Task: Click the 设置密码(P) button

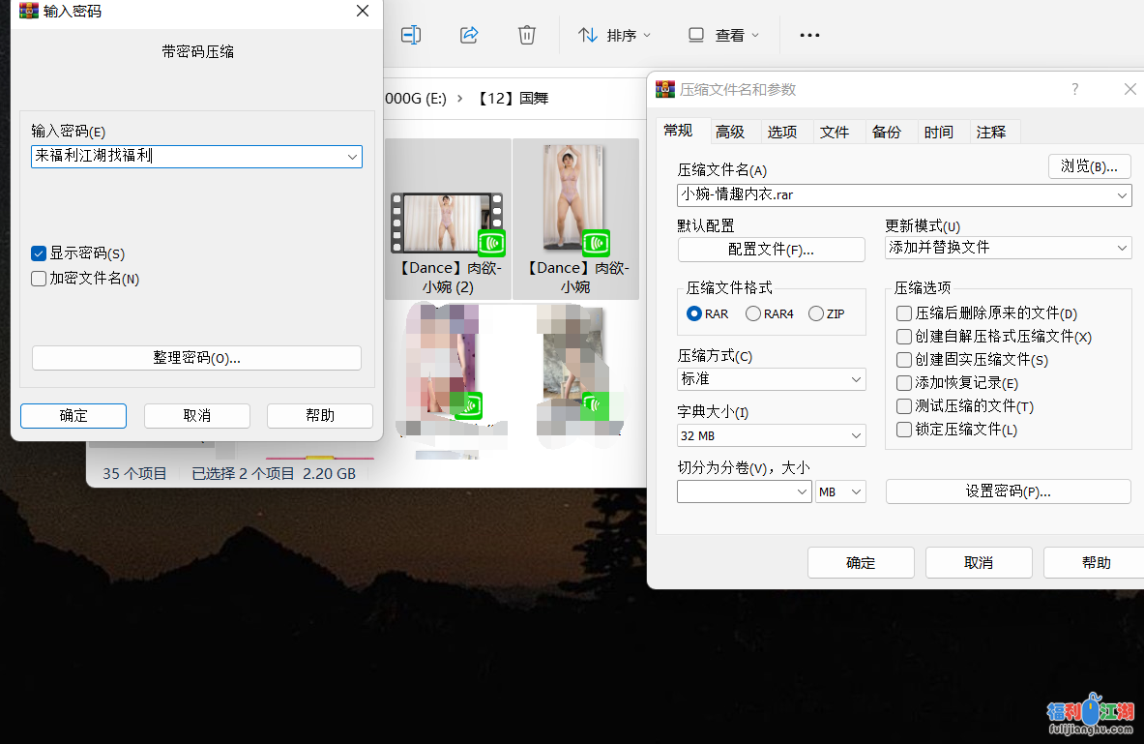Action: (x=1008, y=491)
